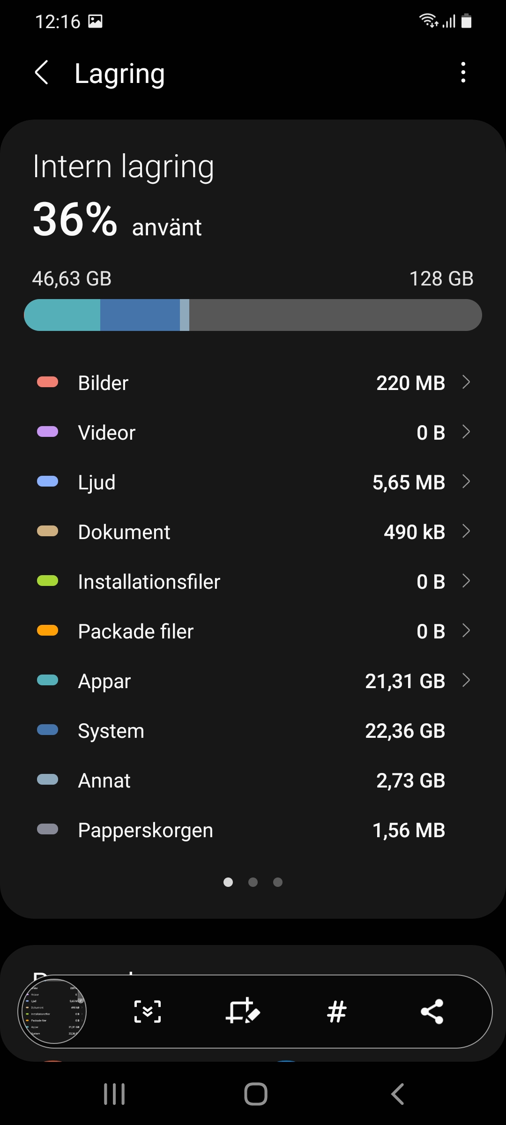Select the third page indicator dot
Viewport: 506px width, 1125px height.
(278, 882)
